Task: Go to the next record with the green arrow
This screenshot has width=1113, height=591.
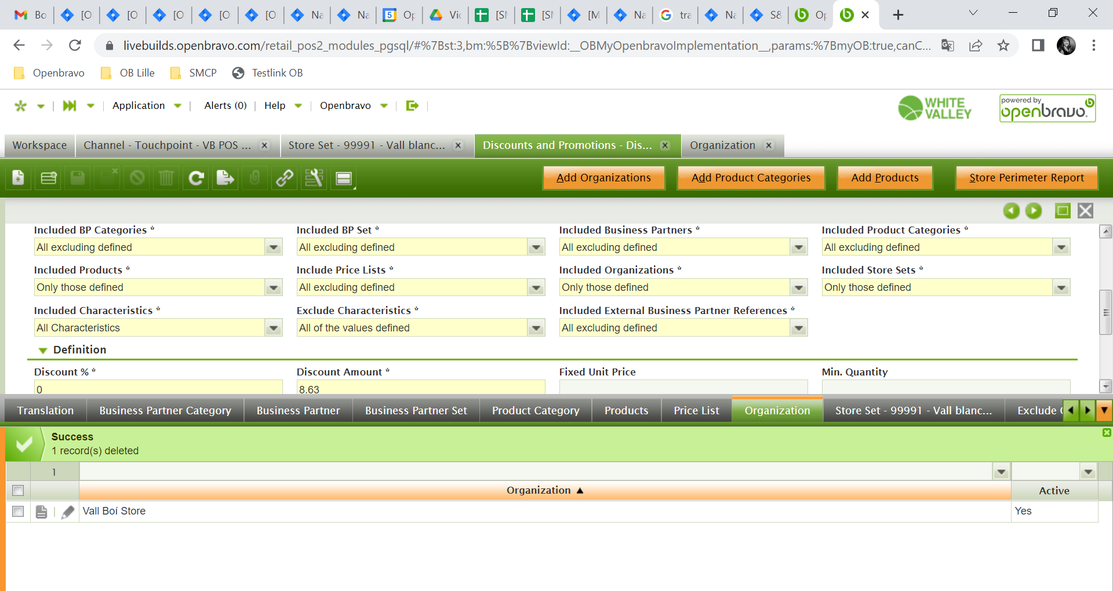Action: (x=1033, y=211)
